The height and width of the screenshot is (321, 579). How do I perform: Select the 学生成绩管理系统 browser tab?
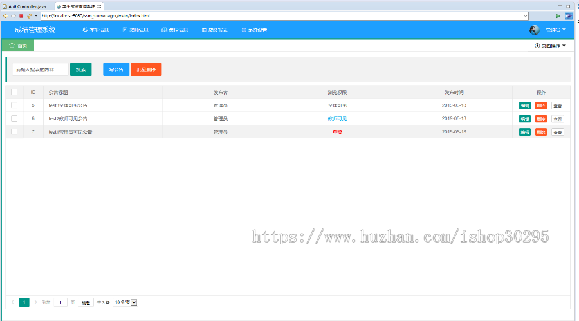[x=78, y=6]
